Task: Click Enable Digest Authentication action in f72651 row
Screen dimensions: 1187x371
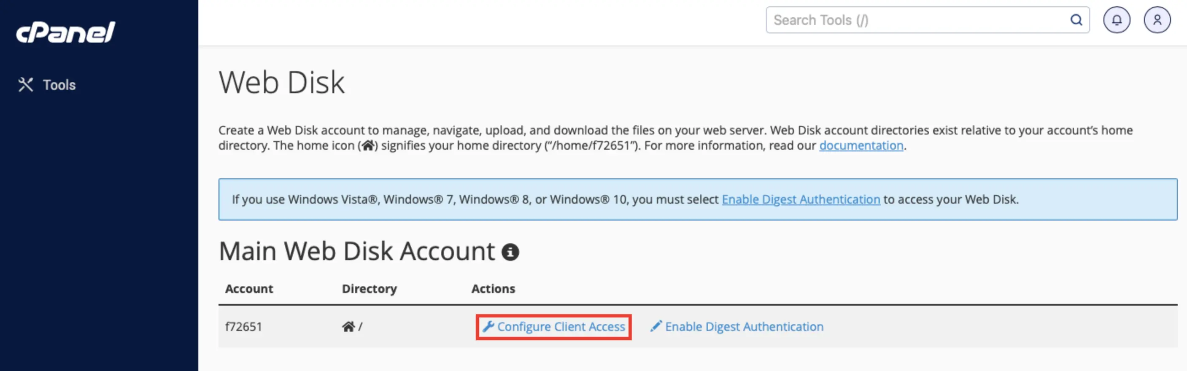Action: pos(737,327)
